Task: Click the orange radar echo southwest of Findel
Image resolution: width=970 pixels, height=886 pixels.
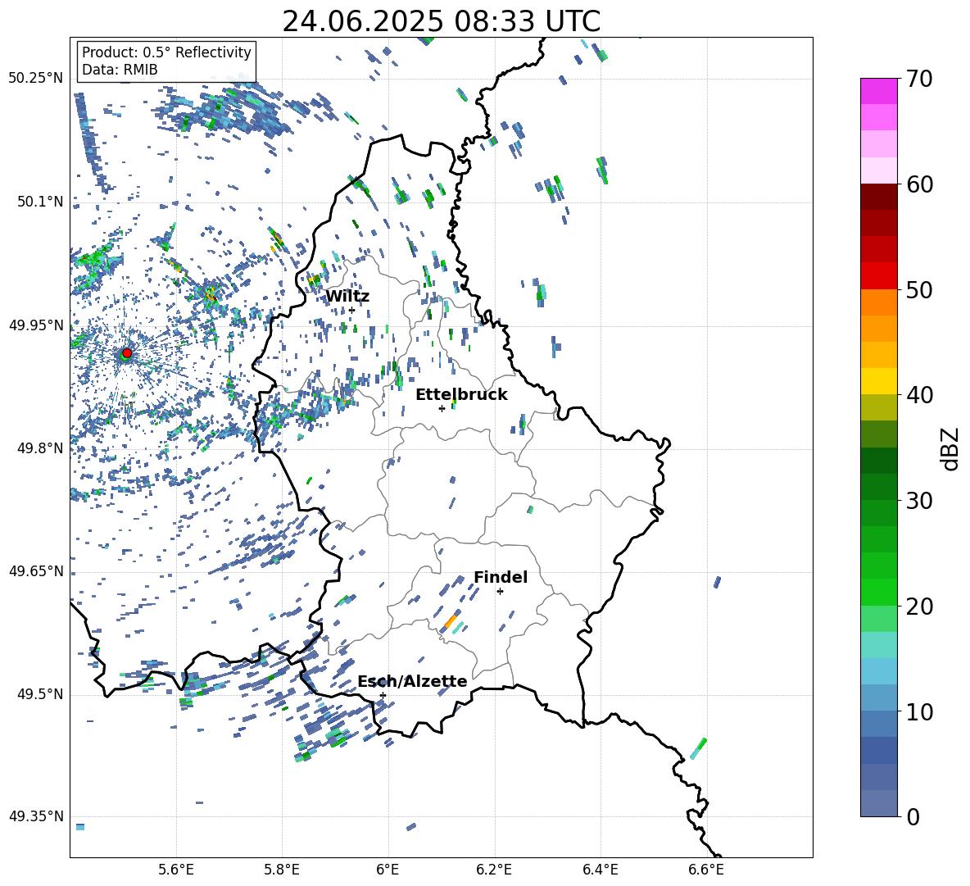Action: tap(451, 620)
